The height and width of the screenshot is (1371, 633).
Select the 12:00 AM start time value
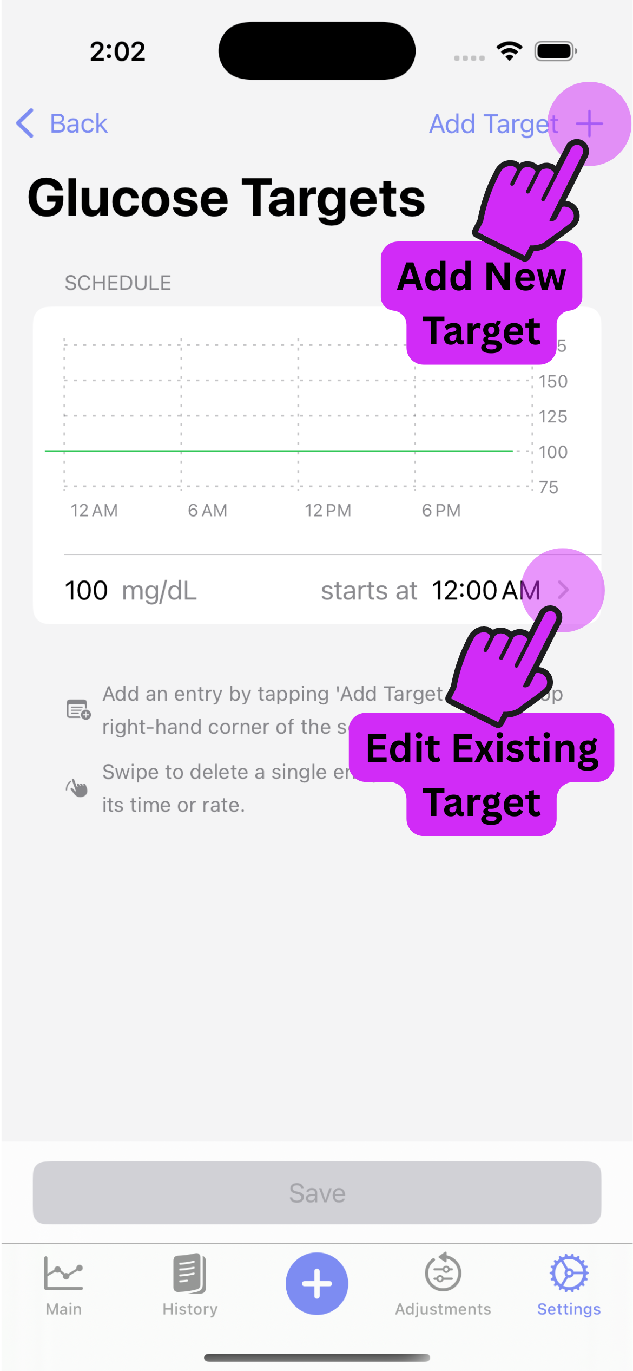(485, 590)
